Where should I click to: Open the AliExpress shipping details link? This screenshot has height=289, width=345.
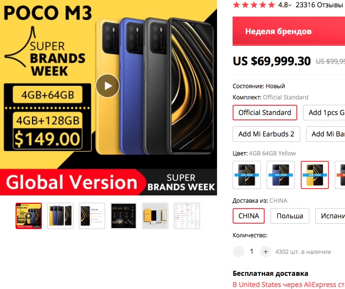click(289, 285)
